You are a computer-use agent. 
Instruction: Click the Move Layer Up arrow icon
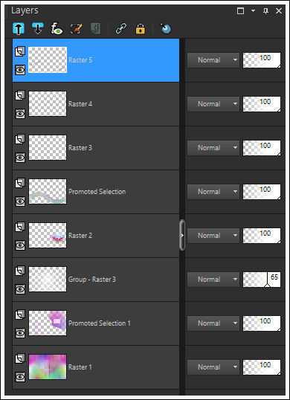click(x=19, y=28)
